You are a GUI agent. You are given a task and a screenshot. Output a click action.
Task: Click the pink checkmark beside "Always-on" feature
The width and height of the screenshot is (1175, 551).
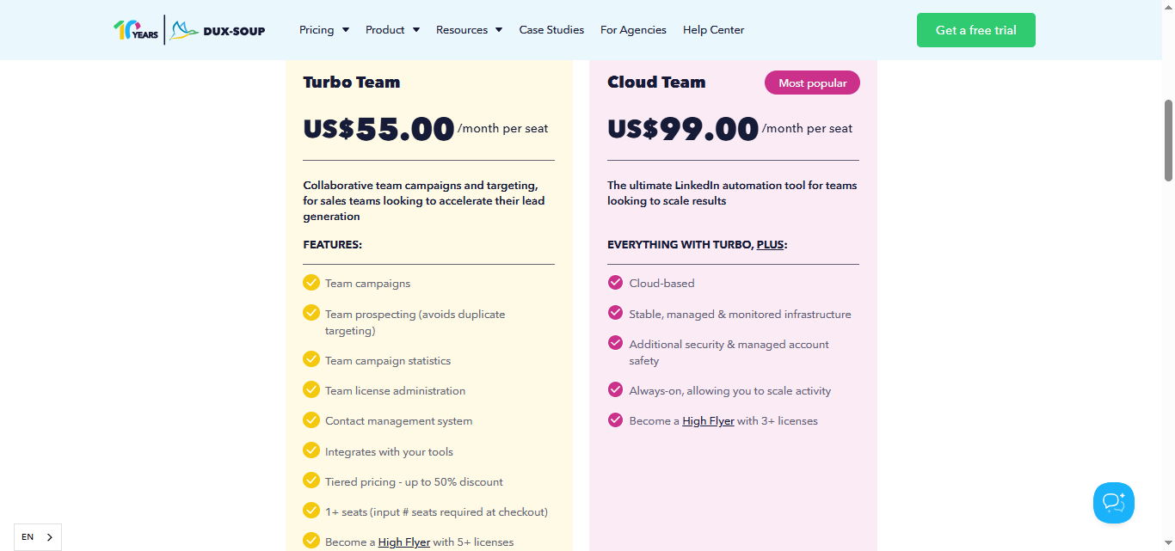(615, 389)
